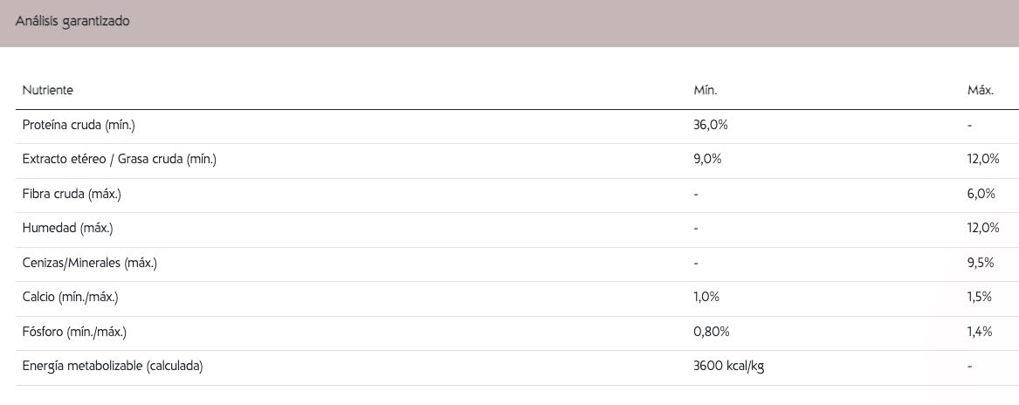Click the Fósforo (mín./máx.) row label
Viewport: 1019px width, 405px height.
point(74,333)
